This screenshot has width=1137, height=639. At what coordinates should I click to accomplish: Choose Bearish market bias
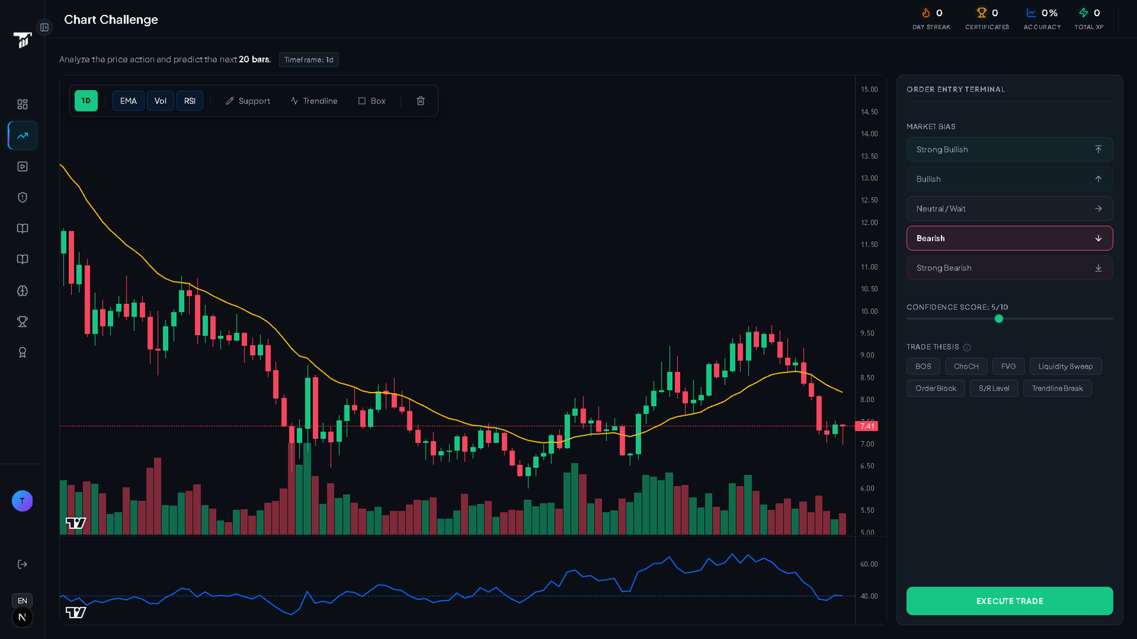1009,239
